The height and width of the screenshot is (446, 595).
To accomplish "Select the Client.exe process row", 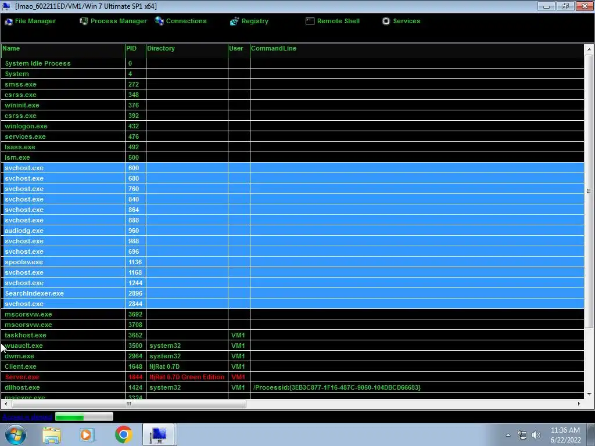I will 292,367.
